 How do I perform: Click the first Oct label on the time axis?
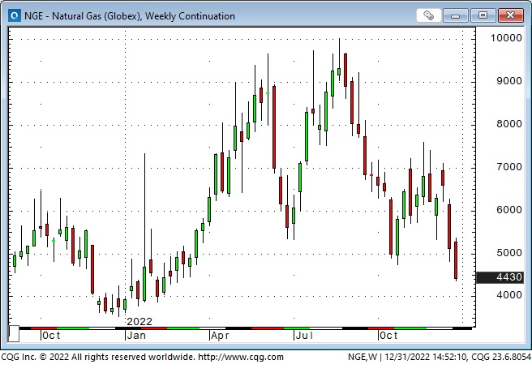pyautogui.click(x=51, y=336)
